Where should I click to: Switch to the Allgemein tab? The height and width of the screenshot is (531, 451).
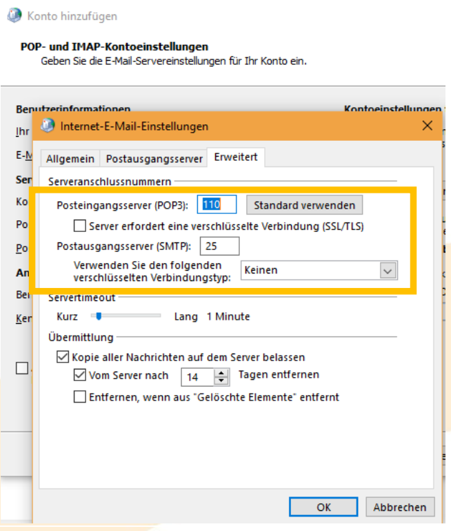[x=70, y=159]
